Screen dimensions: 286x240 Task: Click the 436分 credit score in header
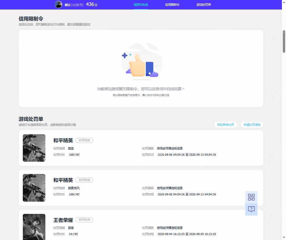pyautogui.click(x=92, y=4)
